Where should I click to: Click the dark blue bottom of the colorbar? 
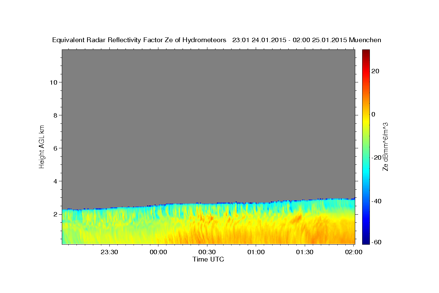coord(365,241)
